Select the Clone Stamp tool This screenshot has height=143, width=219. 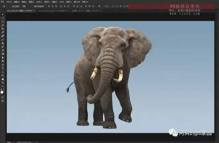[x=3, y=43]
